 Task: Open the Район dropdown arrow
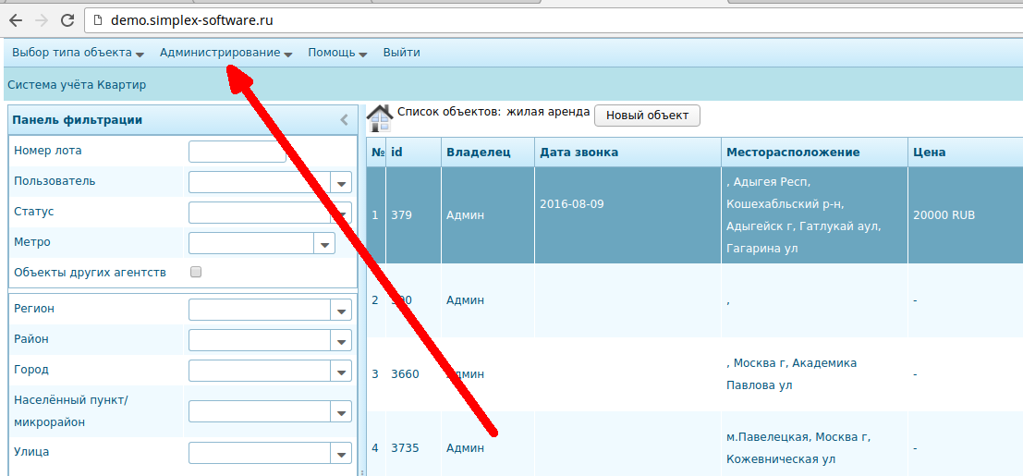pos(341,341)
